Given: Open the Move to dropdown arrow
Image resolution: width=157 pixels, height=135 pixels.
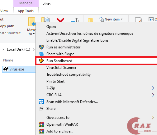Looking at the screenshot, I should click(34, 34).
